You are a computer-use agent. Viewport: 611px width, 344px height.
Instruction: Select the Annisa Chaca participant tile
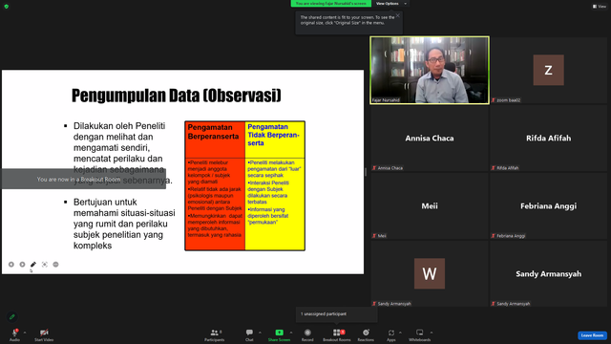point(430,138)
